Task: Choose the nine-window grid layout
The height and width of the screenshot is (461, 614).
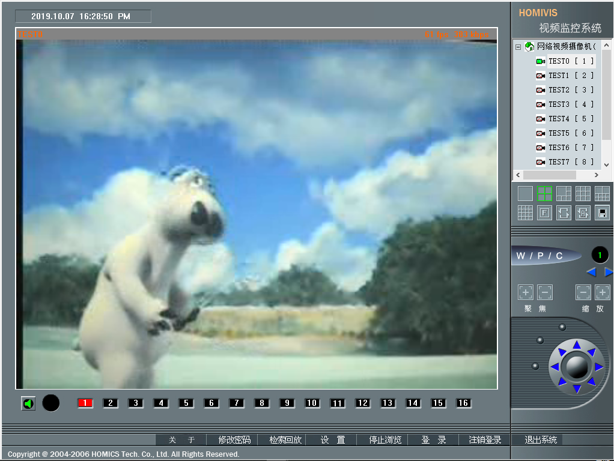Action: tap(583, 194)
